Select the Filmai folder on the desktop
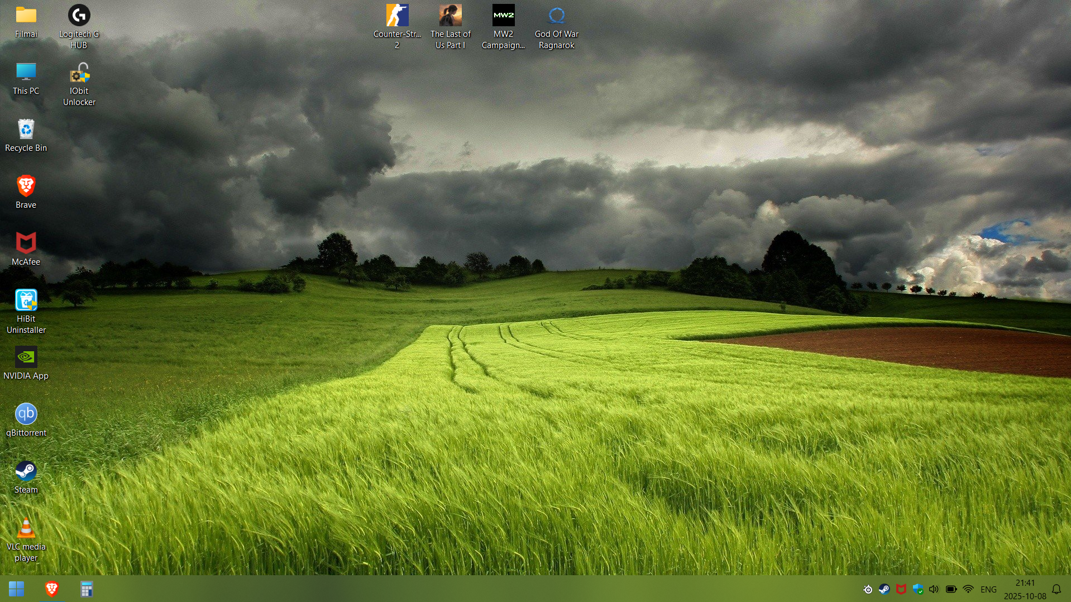The image size is (1071, 602). [x=26, y=22]
